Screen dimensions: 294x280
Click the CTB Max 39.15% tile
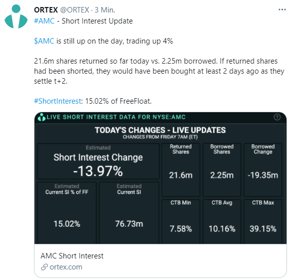263,221
